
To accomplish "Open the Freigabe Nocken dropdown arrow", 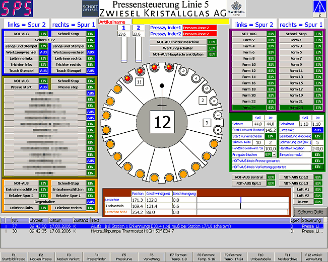I will [274, 154].
